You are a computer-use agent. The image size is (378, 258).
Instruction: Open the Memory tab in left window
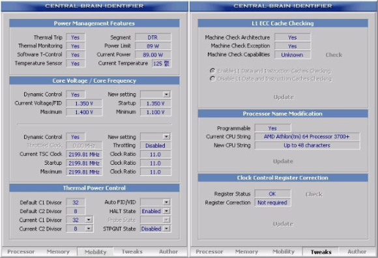coord(58,251)
